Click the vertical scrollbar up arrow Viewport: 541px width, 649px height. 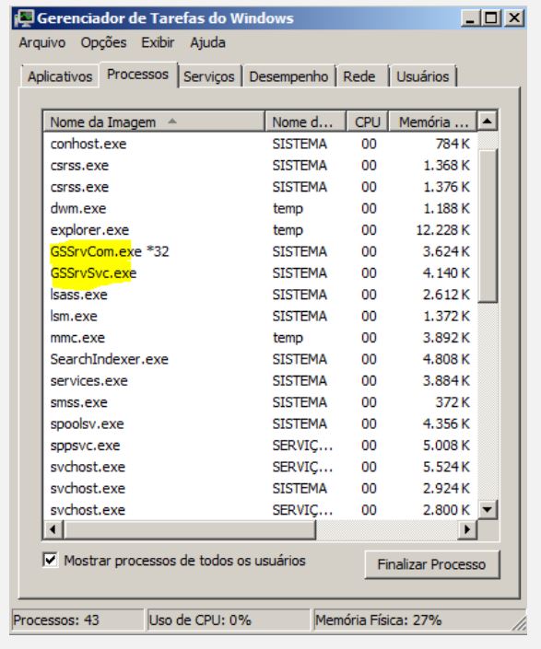[x=488, y=122]
